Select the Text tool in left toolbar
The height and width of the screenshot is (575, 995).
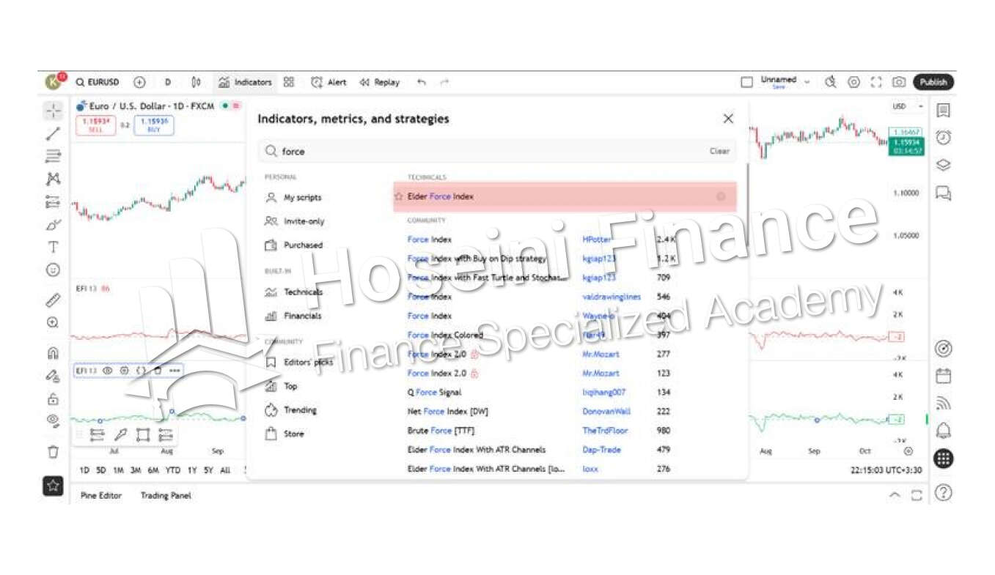tap(53, 247)
